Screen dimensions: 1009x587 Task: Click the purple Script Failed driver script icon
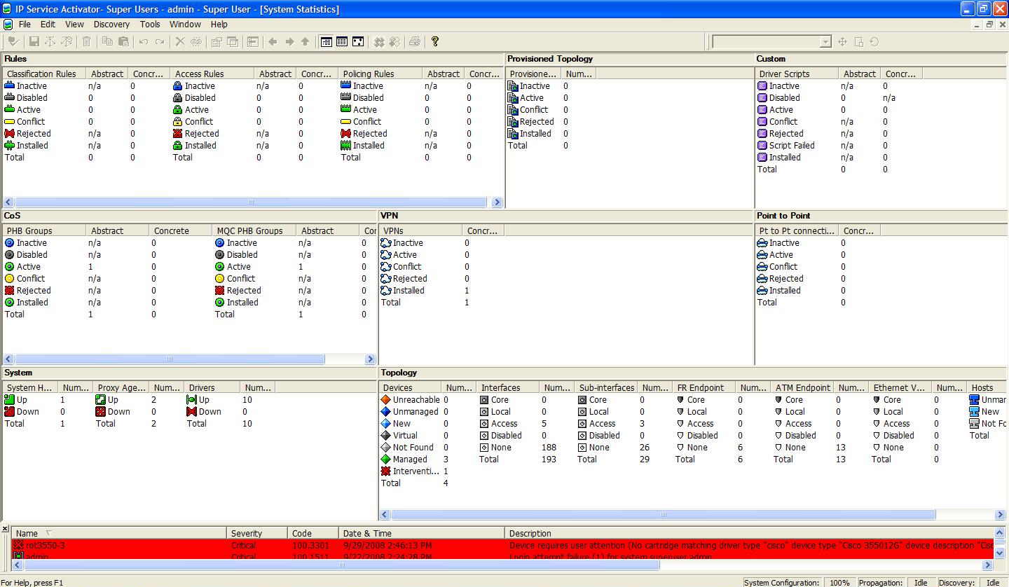(762, 146)
